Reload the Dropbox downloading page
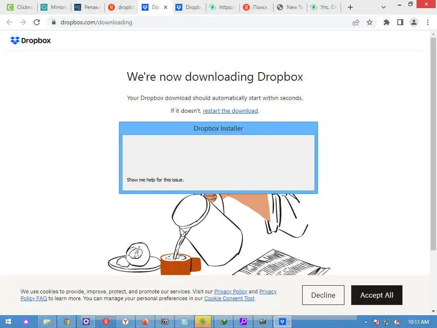The image size is (437, 328). click(37, 22)
